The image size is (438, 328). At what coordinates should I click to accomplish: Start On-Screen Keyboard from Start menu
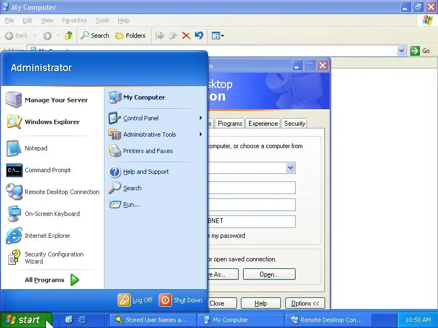(52, 214)
